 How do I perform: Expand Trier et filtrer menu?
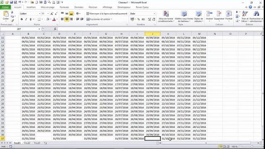click(x=245, y=17)
